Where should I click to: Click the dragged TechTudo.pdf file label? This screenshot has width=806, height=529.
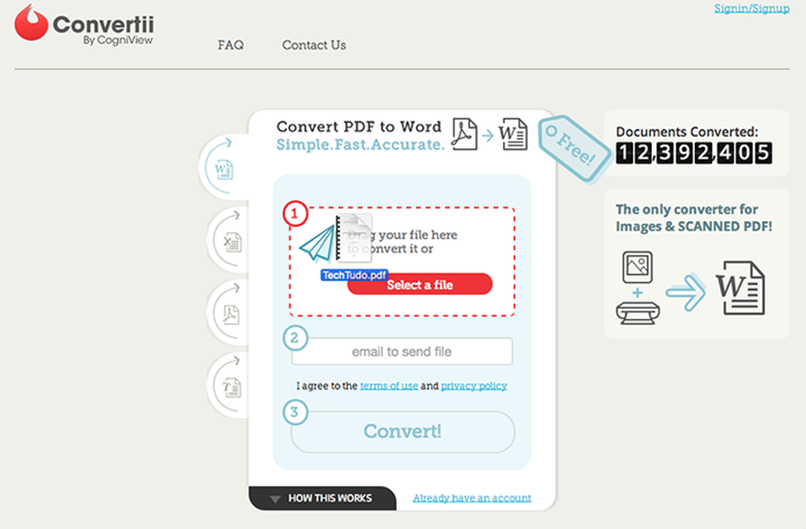pos(355,275)
